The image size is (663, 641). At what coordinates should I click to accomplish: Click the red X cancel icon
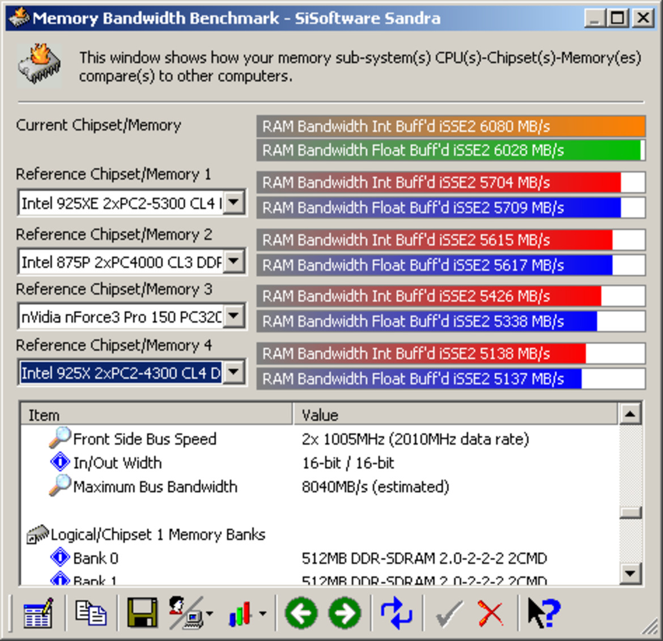[491, 613]
